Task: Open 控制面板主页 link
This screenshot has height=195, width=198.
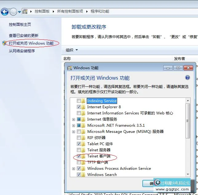Action: pyautogui.click(x=20, y=24)
